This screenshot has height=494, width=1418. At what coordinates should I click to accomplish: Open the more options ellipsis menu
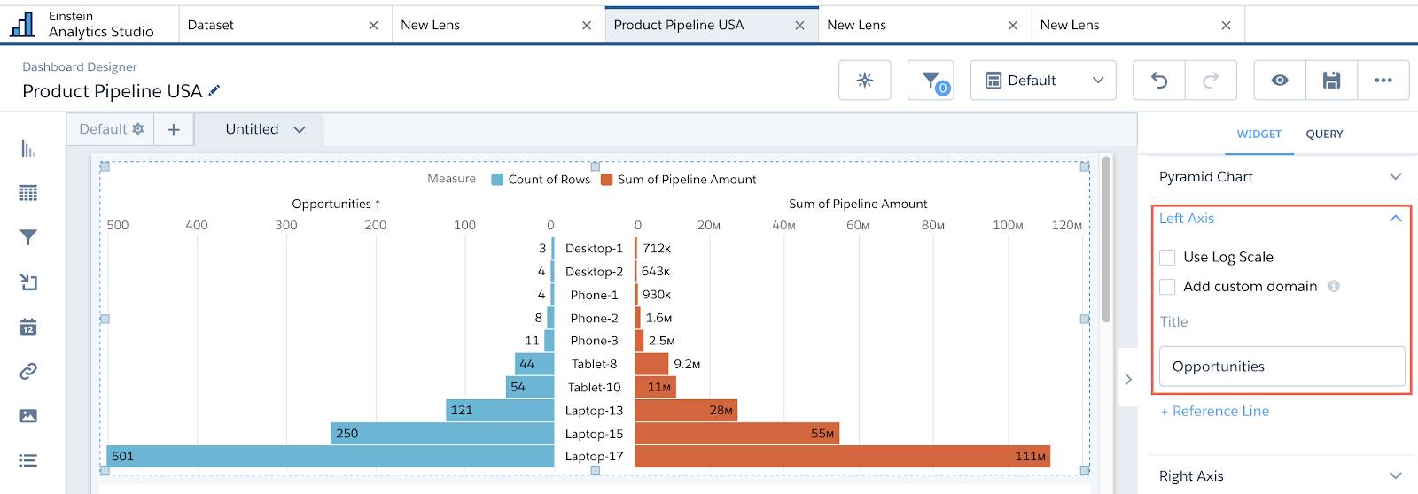(1383, 81)
